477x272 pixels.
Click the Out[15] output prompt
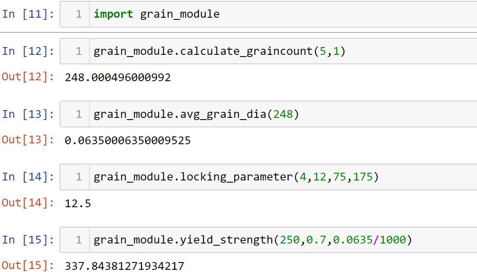click(28, 266)
